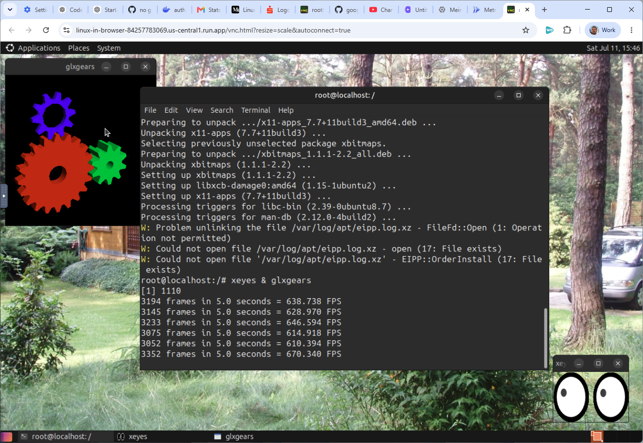Close the glxgears window
The image size is (643, 443).
click(x=145, y=66)
